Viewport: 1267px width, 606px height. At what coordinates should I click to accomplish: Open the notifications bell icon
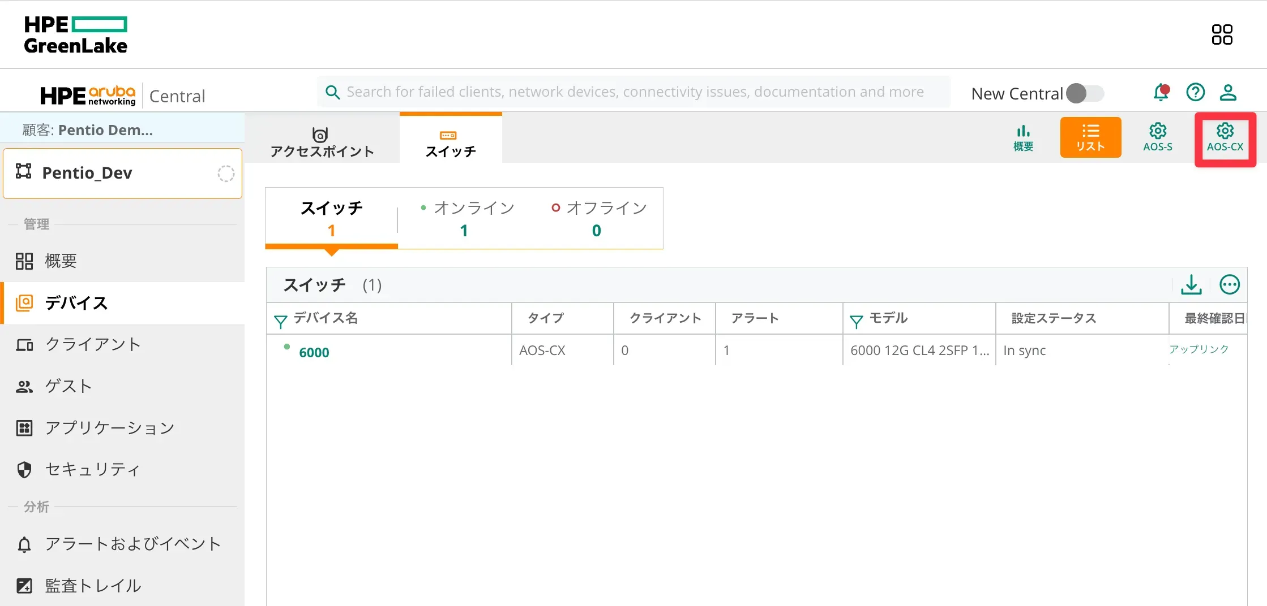pyautogui.click(x=1161, y=92)
